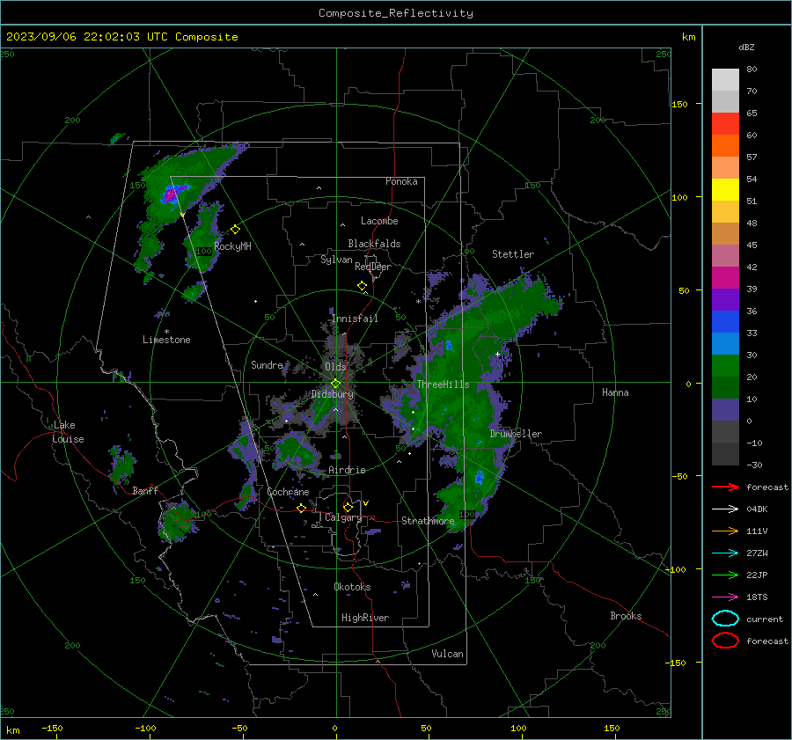
Task: Click the Cochrane label
Action: [288, 492]
